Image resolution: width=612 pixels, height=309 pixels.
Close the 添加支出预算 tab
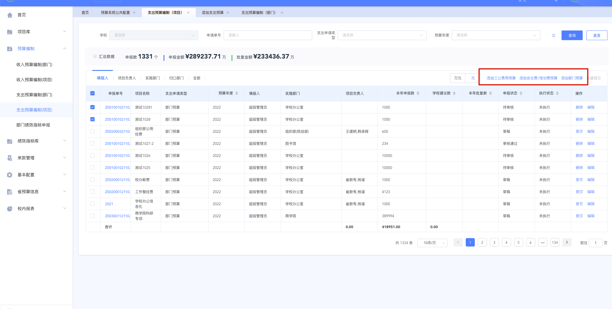click(x=228, y=13)
